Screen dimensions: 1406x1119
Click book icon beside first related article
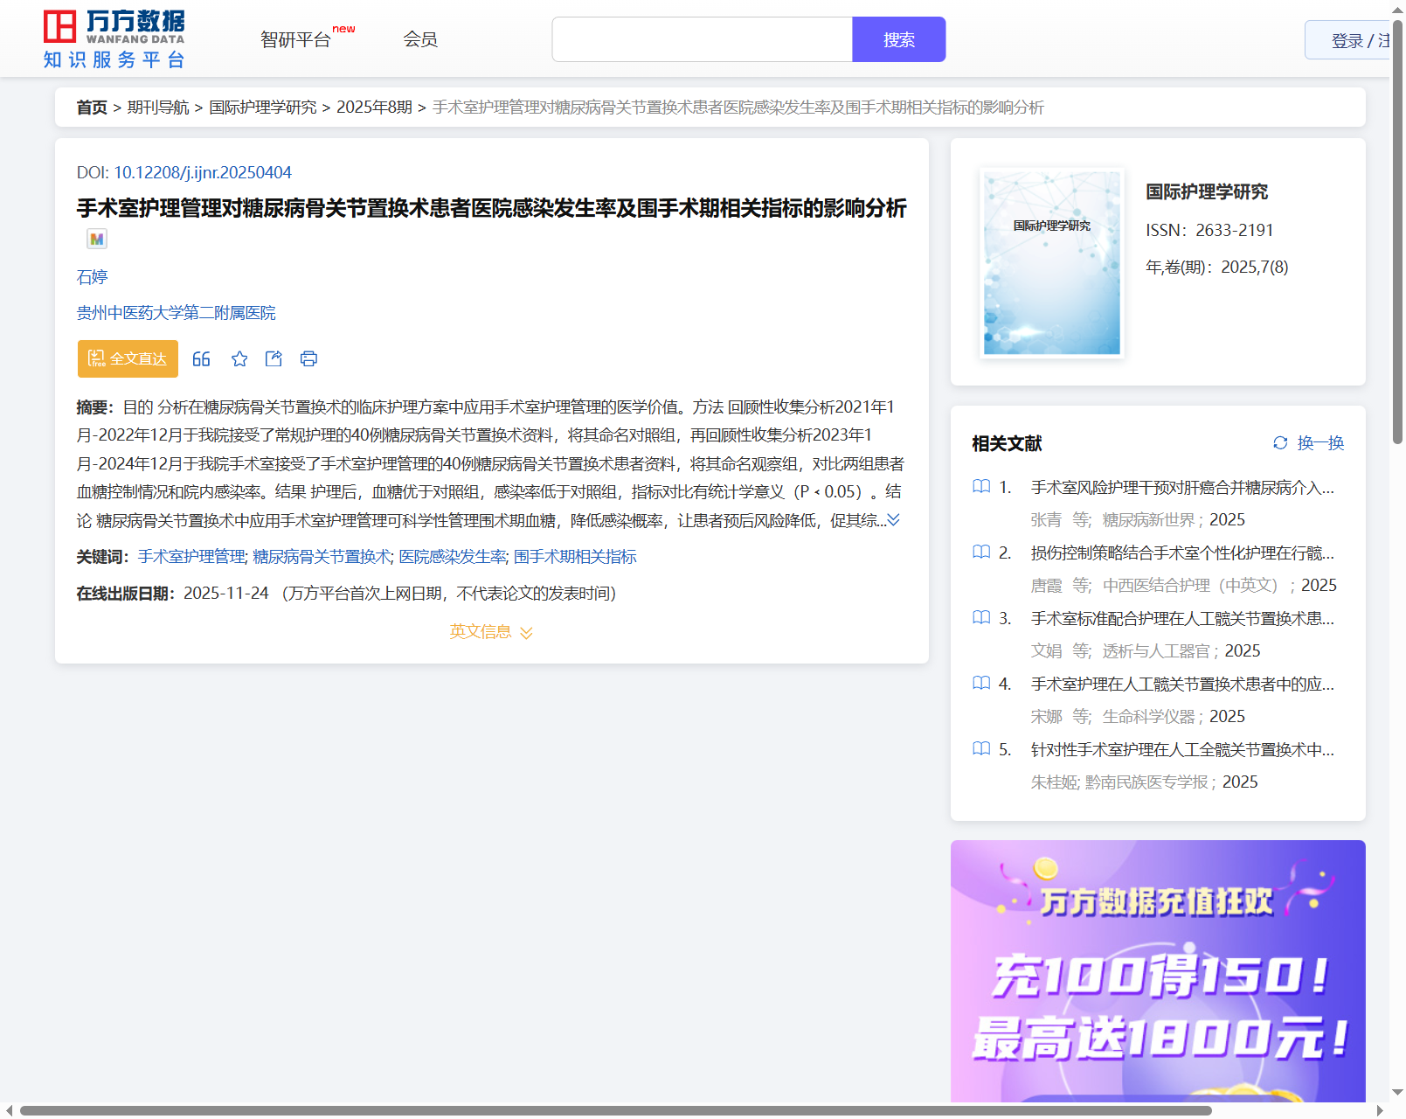coord(981,487)
